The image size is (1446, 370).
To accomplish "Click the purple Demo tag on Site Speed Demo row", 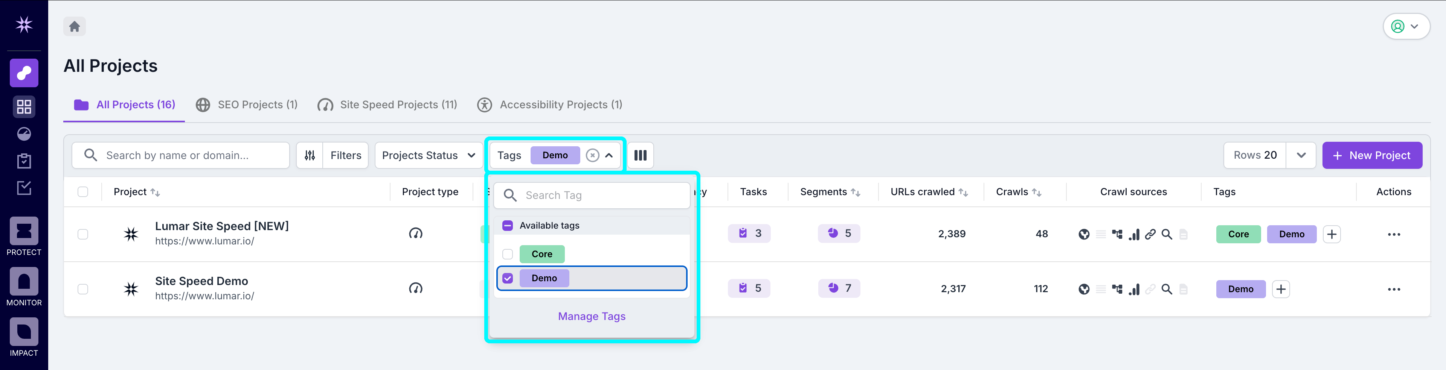I will [1240, 289].
